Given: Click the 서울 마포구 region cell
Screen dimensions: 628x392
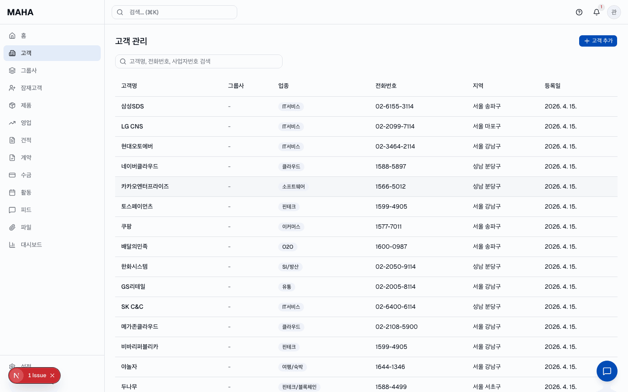Looking at the screenshot, I should click(487, 126).
